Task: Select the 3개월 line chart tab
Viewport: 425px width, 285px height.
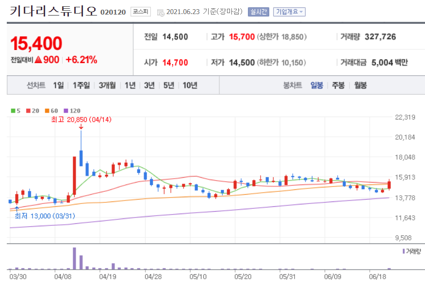Action: (107, 85)
